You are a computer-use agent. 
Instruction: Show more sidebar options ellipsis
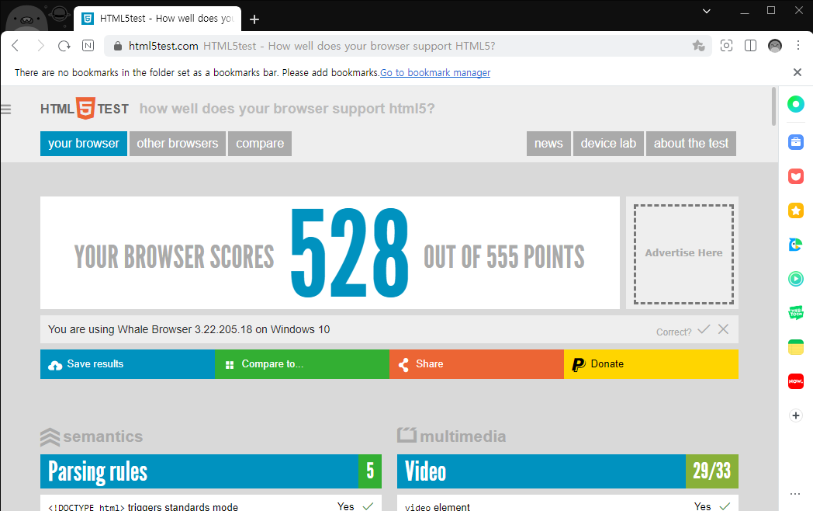coord(795,494)
